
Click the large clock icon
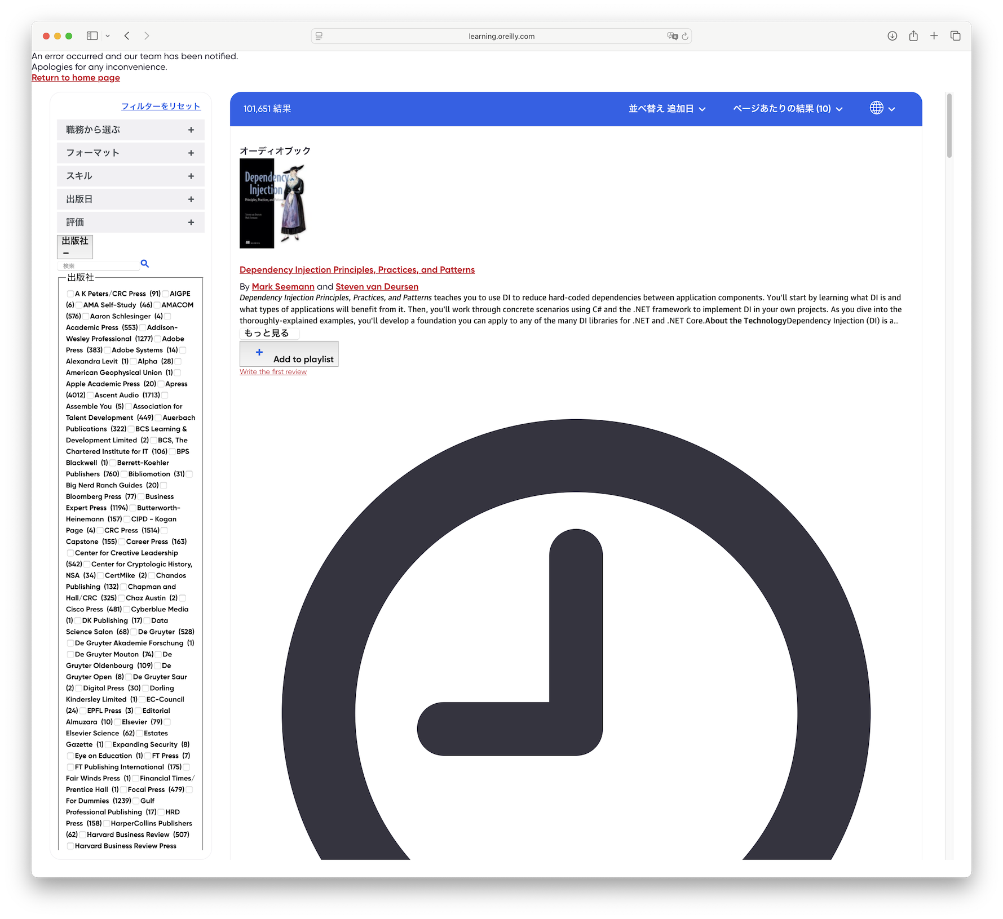tap(576, 640)
